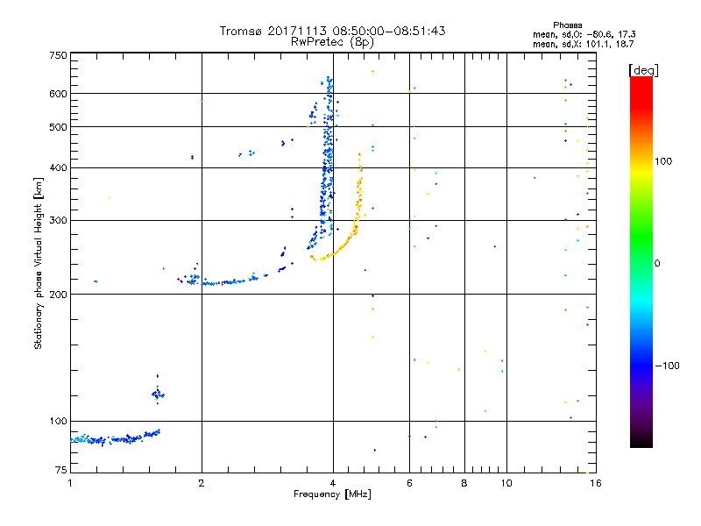
Task: Click the colorbar tick label '-100'
Action: (x=667, y=366)
